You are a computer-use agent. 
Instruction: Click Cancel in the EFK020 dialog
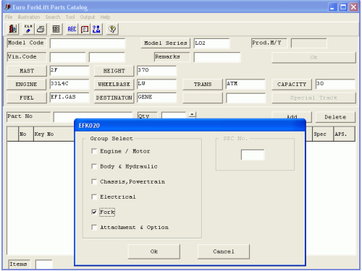[224, 251]
